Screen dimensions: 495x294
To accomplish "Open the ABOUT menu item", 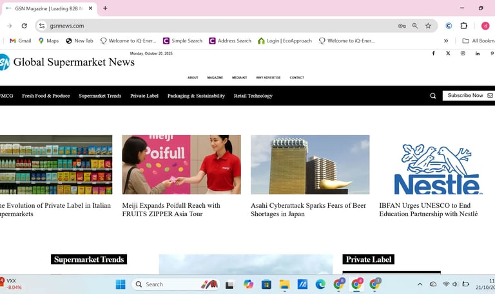I will pyautogui.click(x=193, y=77).
